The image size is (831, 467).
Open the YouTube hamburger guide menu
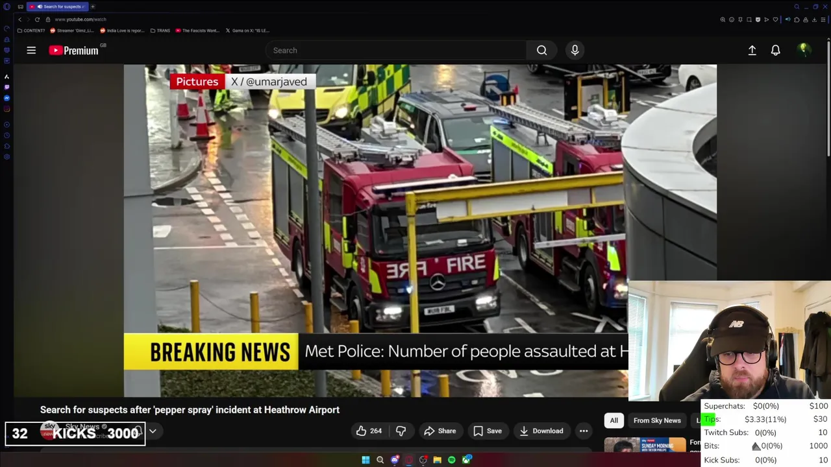click(x=31, y=50)
